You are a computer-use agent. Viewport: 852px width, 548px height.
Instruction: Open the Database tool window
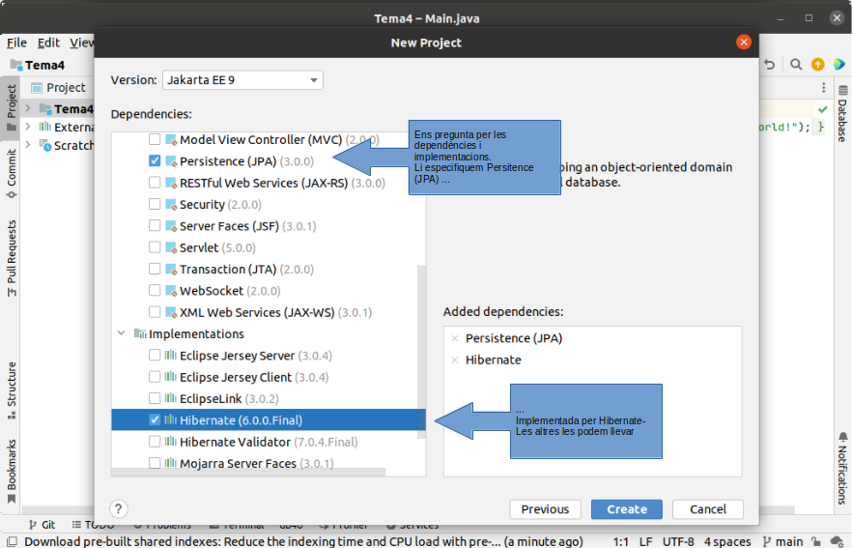pos(842,113)
